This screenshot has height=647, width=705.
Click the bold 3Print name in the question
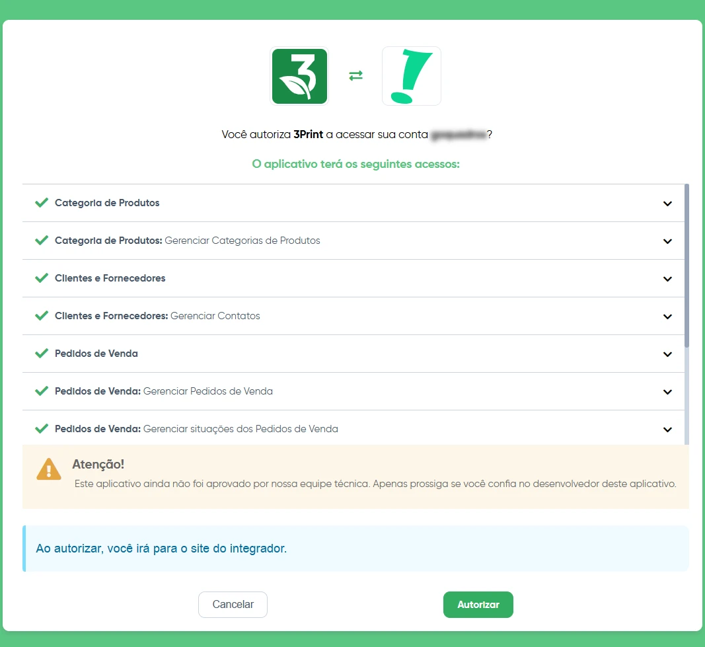309,134
